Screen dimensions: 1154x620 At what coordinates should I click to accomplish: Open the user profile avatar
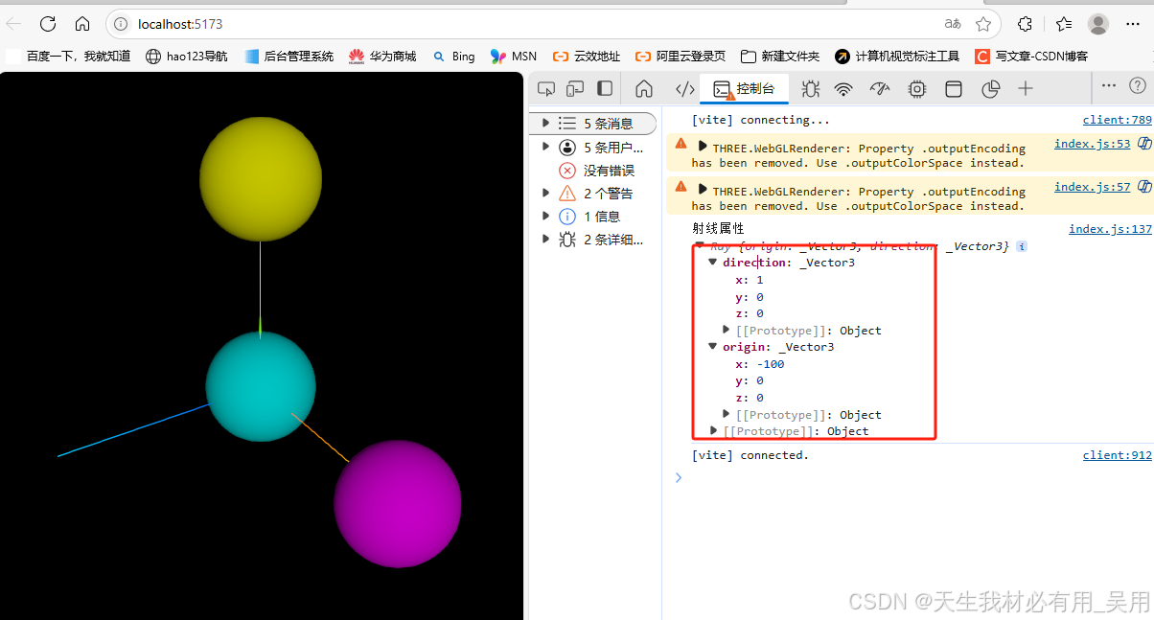(x=1098, y=24)
